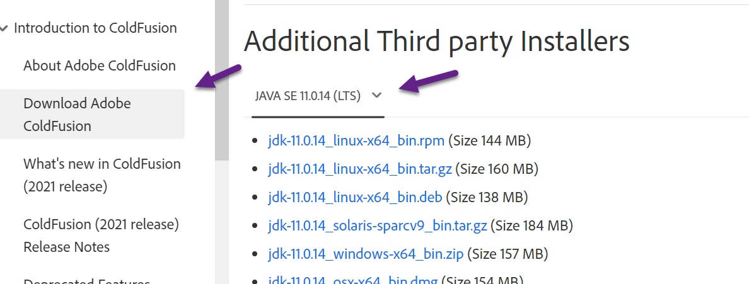Go to ColdFusion (2021 release) Release Notes
The image size is (749, 284).
point(101,235)
